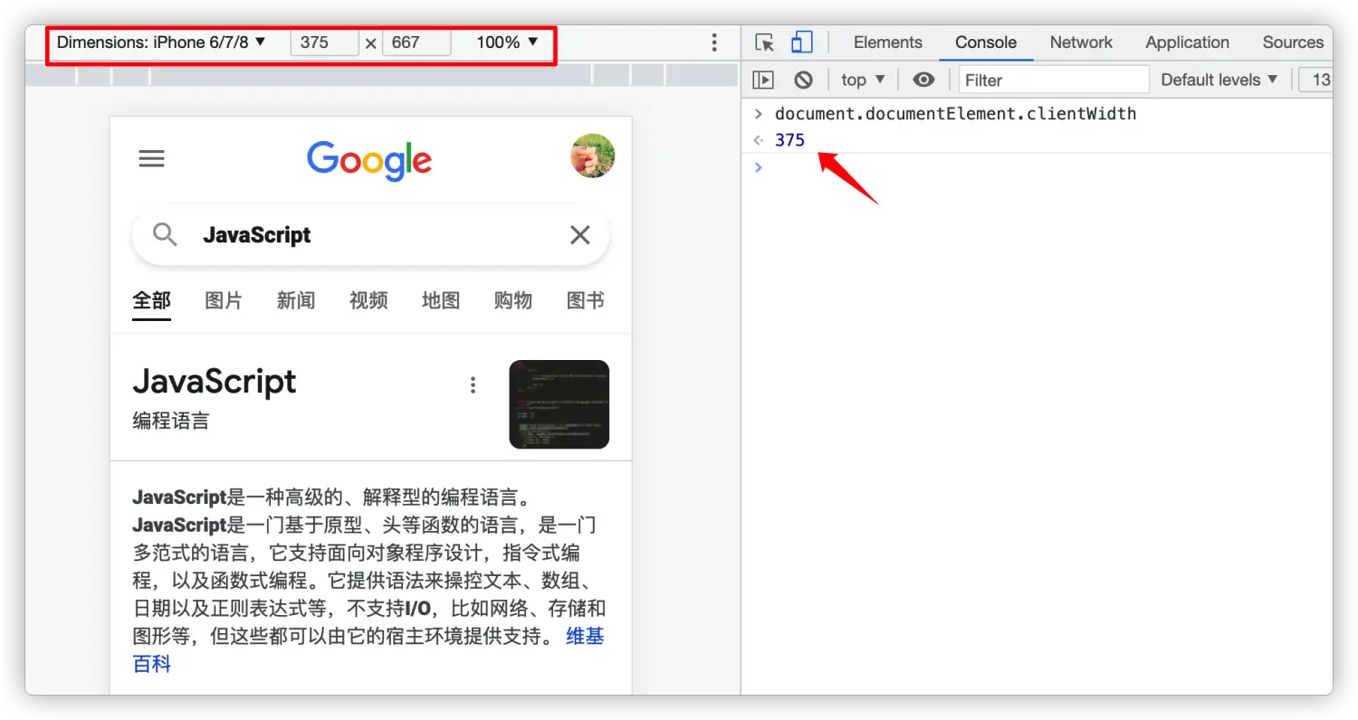Focus the console Filter field

click(1054, 80)
